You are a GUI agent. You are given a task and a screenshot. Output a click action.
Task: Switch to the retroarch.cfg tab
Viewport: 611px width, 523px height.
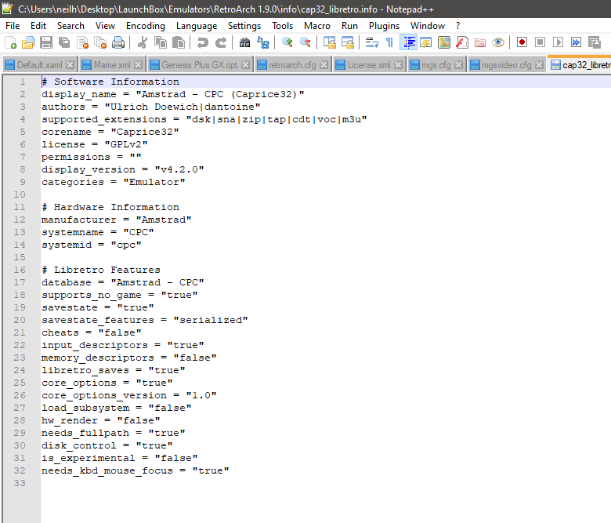click(x=292, y=65)
